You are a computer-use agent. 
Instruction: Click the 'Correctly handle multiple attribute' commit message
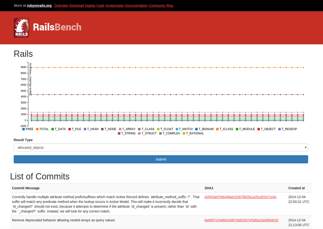coord(106,204)
